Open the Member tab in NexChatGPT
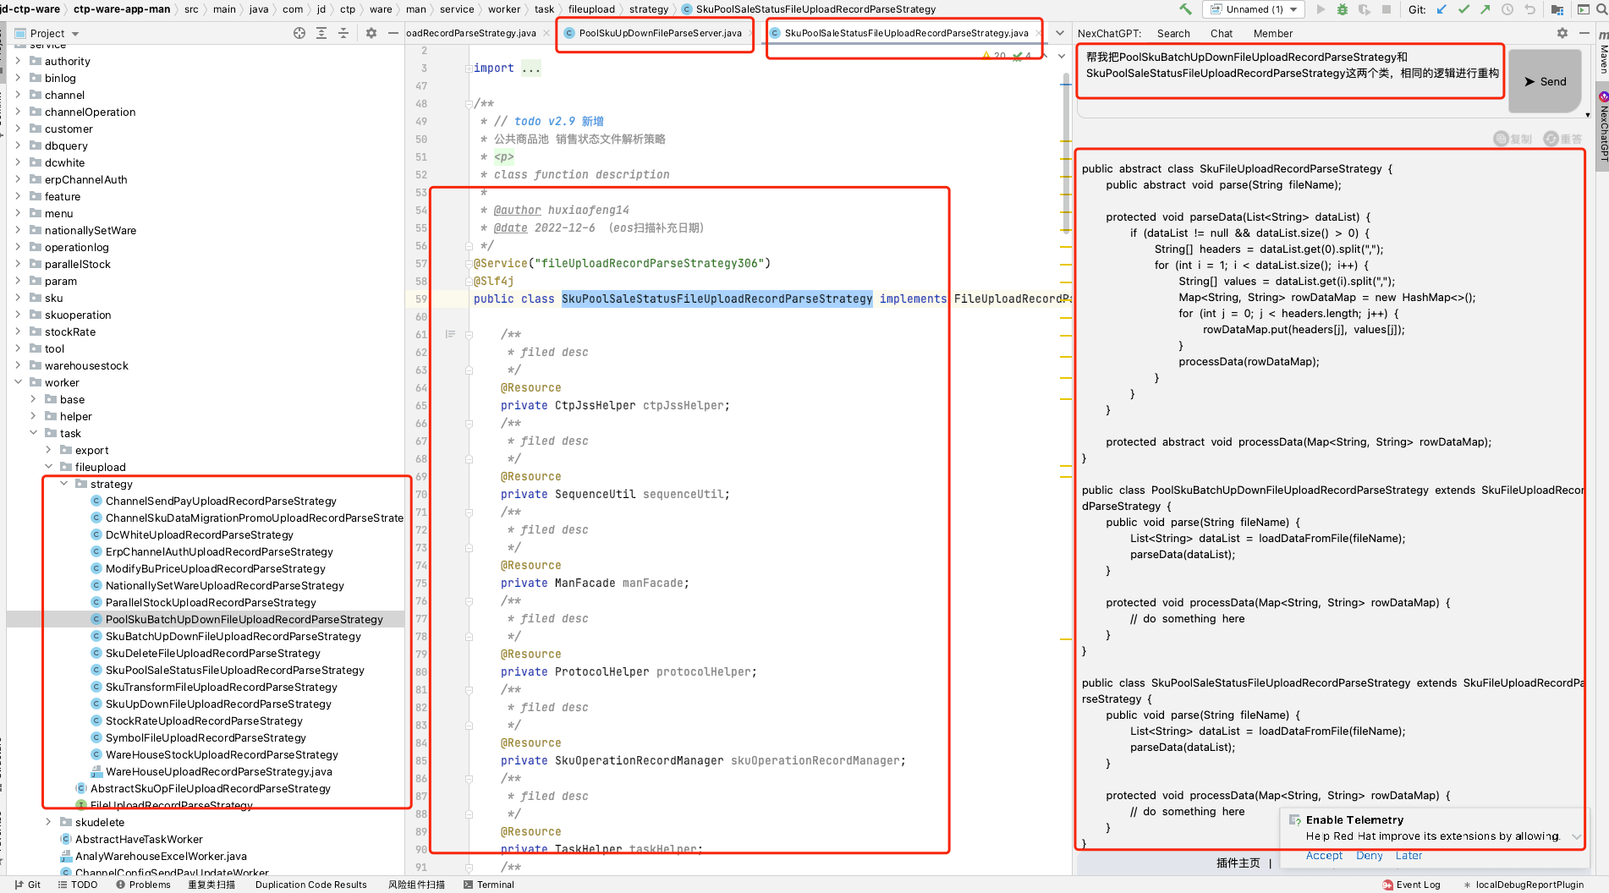Screen dimensions: 1609x893 pyautogui.click(x=1272, y=34)
